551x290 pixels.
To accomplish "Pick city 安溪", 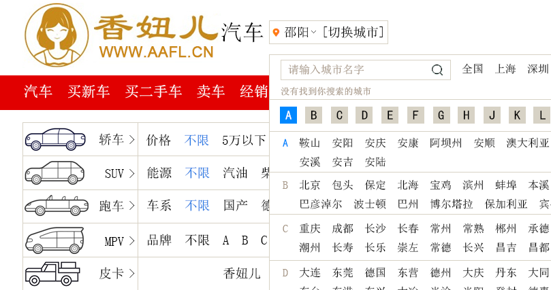I will click(310, 162).
